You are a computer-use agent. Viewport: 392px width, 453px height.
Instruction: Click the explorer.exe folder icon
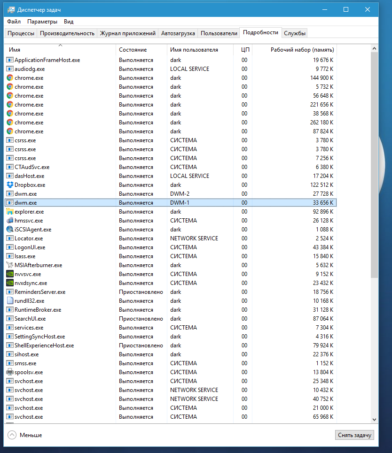(10, 211)
